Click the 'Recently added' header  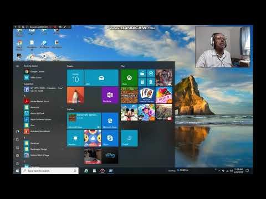click(x=30, y=66)
